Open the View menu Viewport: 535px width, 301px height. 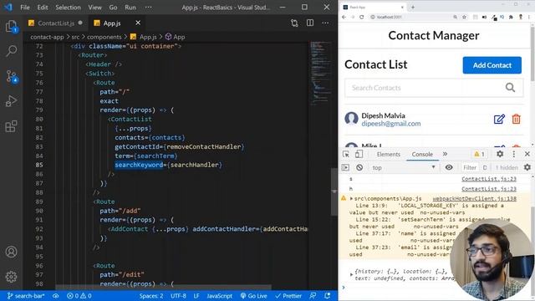tap(94, 8)
